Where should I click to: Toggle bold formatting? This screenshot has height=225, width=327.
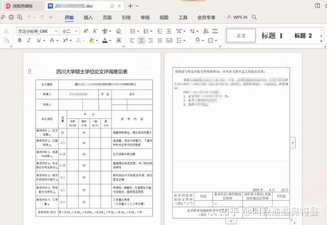click(x=20, y=40)
